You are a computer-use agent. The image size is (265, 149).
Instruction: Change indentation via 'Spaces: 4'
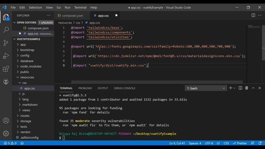[195, 143]
